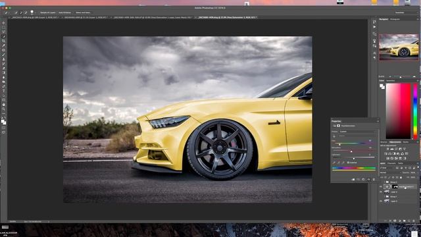Select the Crop tool
The height and width of the screenshot is (237, 421).
click(3, 41)
